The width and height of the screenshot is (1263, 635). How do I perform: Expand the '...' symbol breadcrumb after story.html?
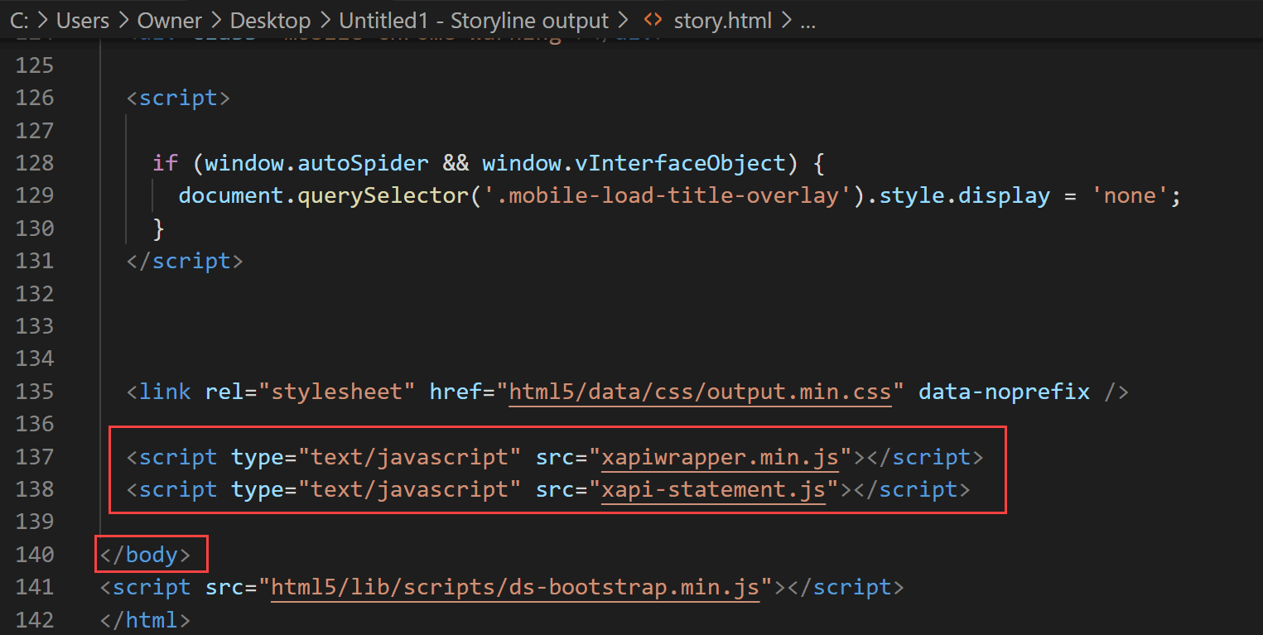click(808, 21)
